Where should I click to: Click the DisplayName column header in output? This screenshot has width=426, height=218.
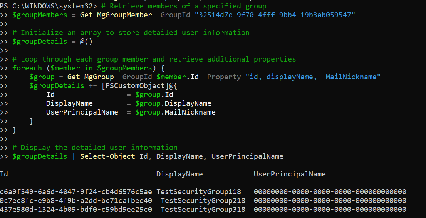179,174
